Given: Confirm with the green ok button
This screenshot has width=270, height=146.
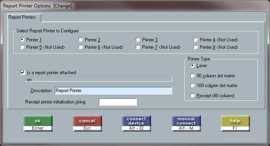Looking at the screenshot, I should (x=38, y=123).
